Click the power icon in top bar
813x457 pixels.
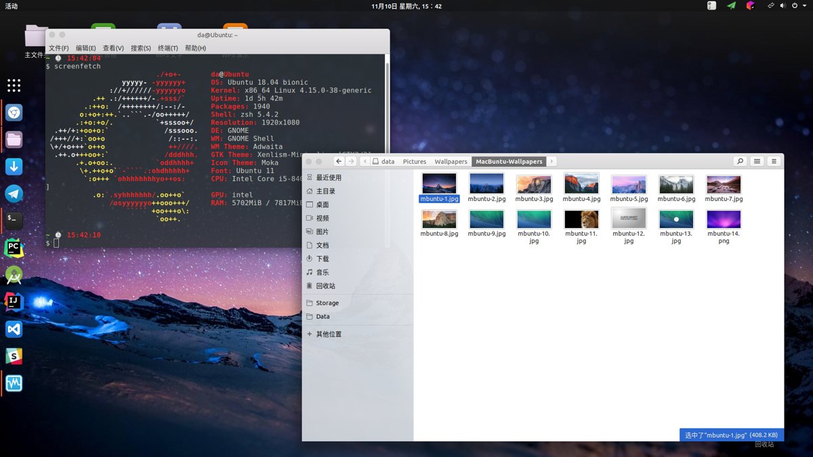tap(795, 5)
